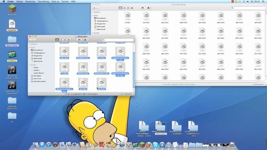
Task: Select the ModTextureAnimation.class file icon
Action: (120, 67)
